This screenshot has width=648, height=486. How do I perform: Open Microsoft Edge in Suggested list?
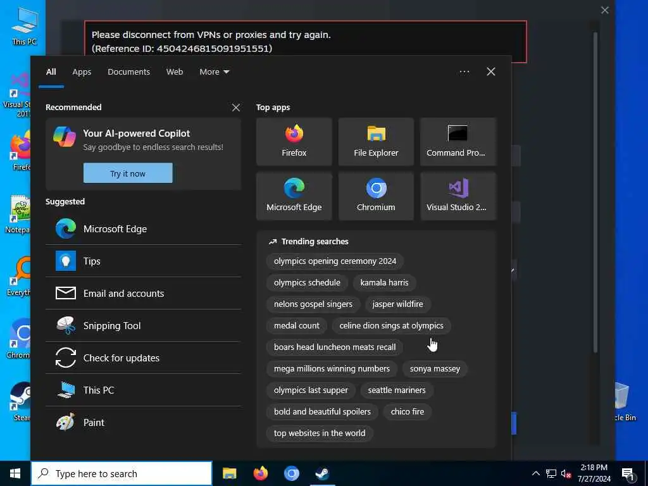[x=144, y=229]
